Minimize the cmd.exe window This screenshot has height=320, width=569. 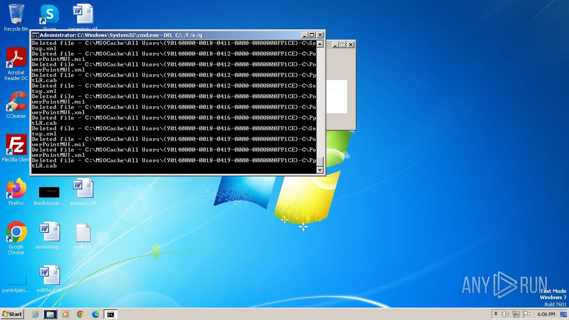[305, 35]
